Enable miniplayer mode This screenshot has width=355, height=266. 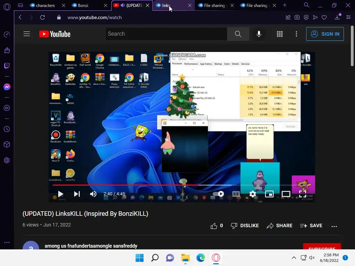point(269,194)
